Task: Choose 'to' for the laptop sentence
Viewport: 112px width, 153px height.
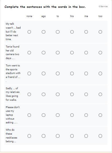Action: (58, 115)
